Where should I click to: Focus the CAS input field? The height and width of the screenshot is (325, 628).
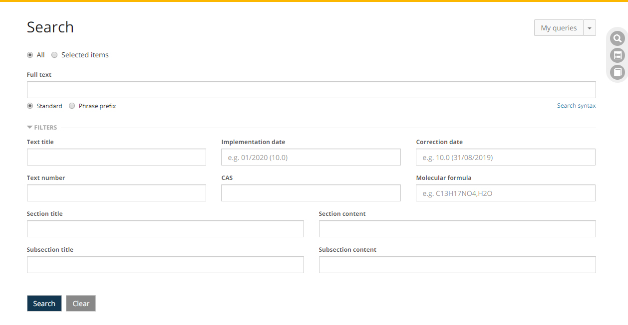[311, 193]
